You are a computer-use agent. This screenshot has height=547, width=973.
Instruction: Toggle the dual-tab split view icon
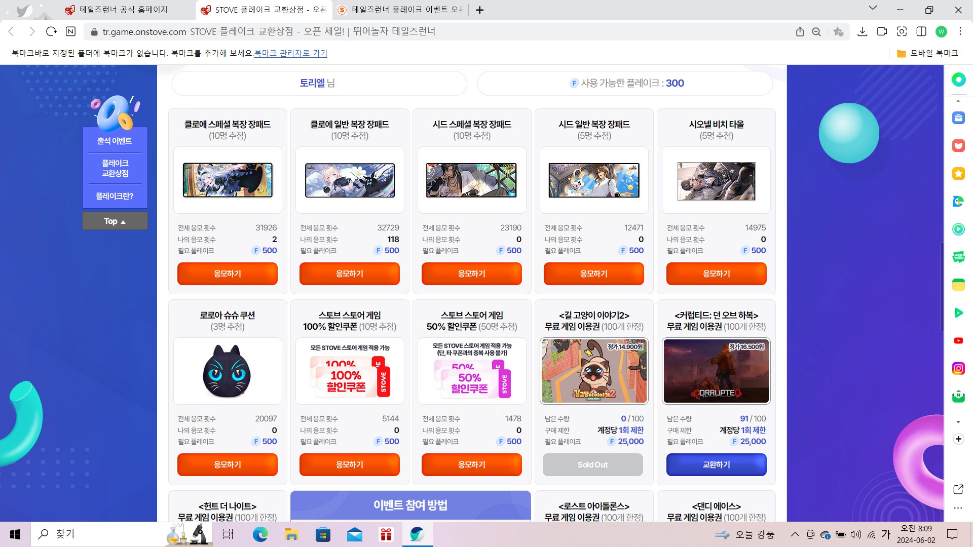pos(921,31)
